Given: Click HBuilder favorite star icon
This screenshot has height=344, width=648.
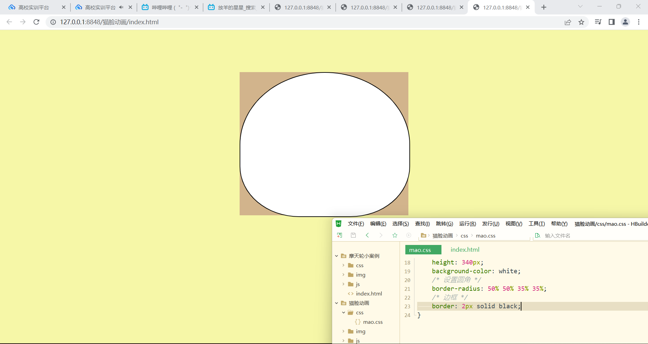Looking at the screenshot, I should (x=395, y=235).
